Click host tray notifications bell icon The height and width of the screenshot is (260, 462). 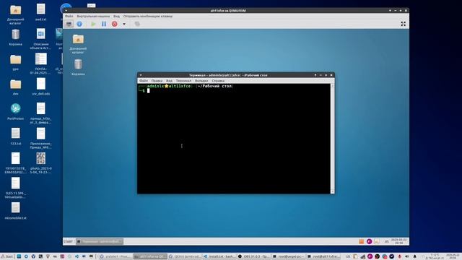coord(414,256)
